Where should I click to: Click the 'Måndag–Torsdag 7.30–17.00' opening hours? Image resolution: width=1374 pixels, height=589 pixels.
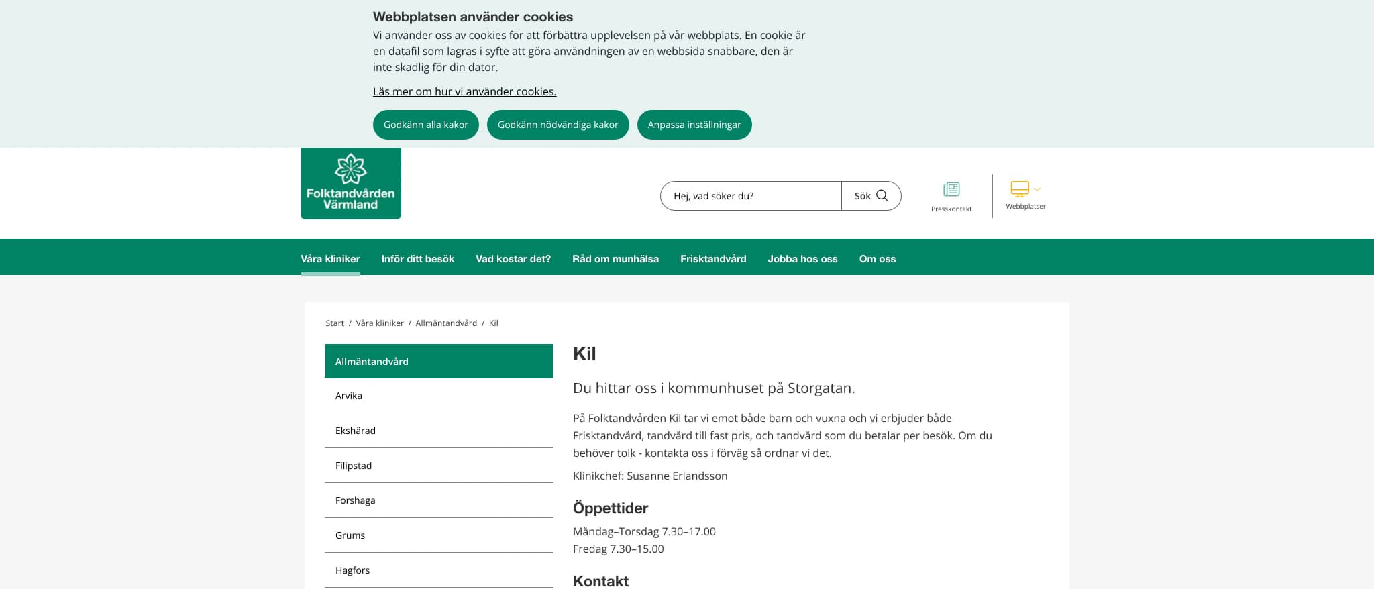pos(644,531)
